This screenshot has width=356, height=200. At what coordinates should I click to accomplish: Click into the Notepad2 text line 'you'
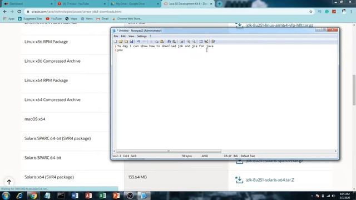tap(120, 50)
